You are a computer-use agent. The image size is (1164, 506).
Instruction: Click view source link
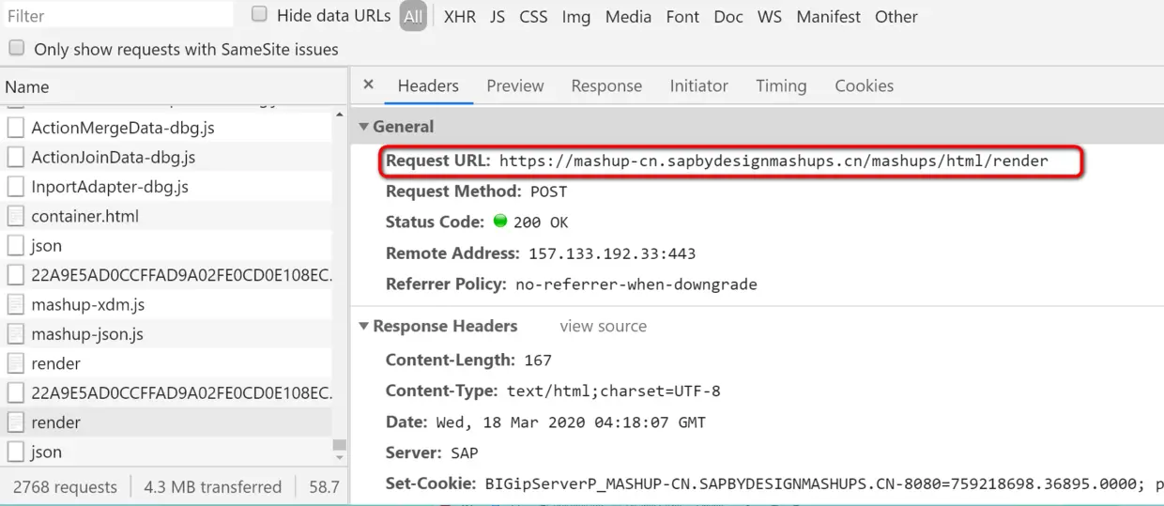(603, 326)
